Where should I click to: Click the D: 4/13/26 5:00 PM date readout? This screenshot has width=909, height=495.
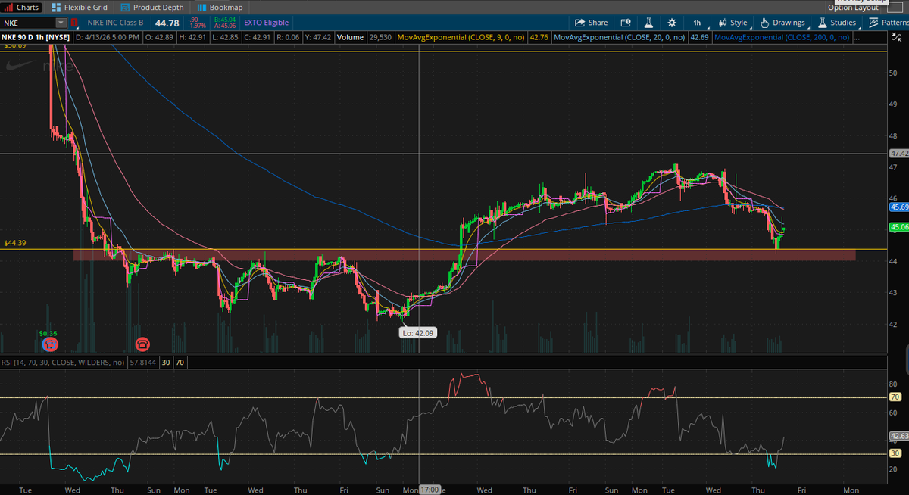(108, 36)
